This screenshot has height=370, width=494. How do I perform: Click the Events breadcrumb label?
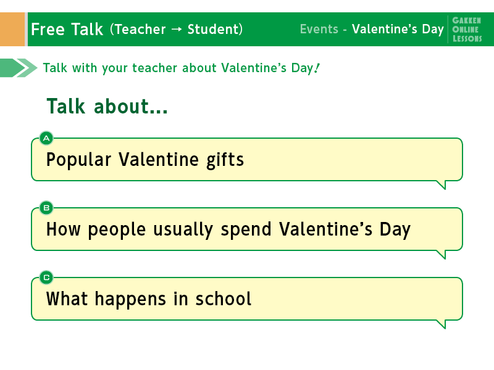tap(319, 29)
